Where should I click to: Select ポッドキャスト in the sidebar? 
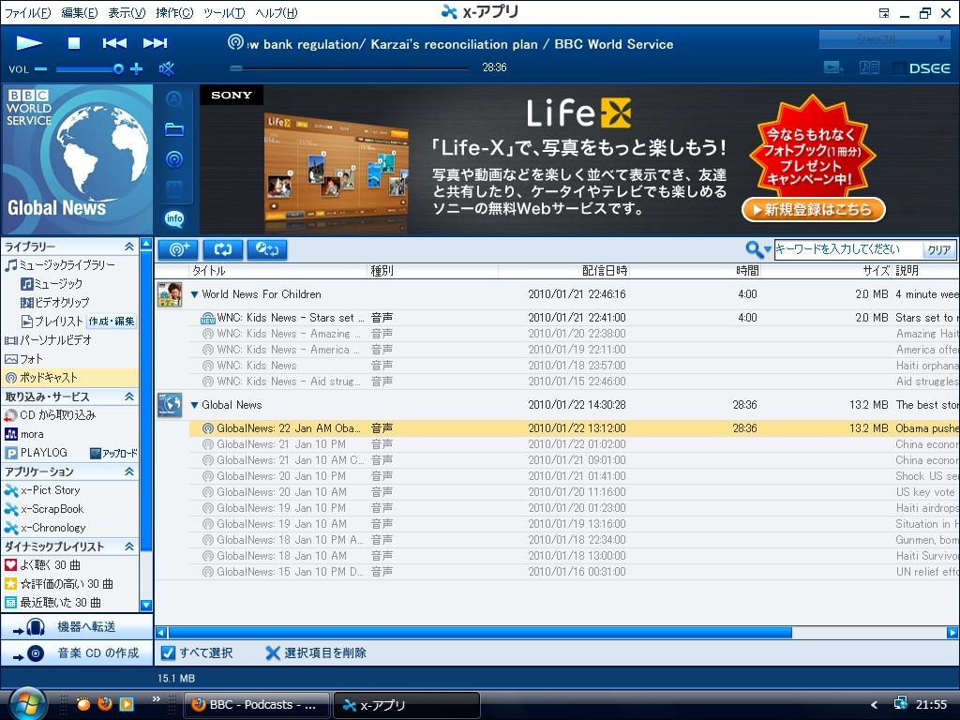click(x=69, y=378)
